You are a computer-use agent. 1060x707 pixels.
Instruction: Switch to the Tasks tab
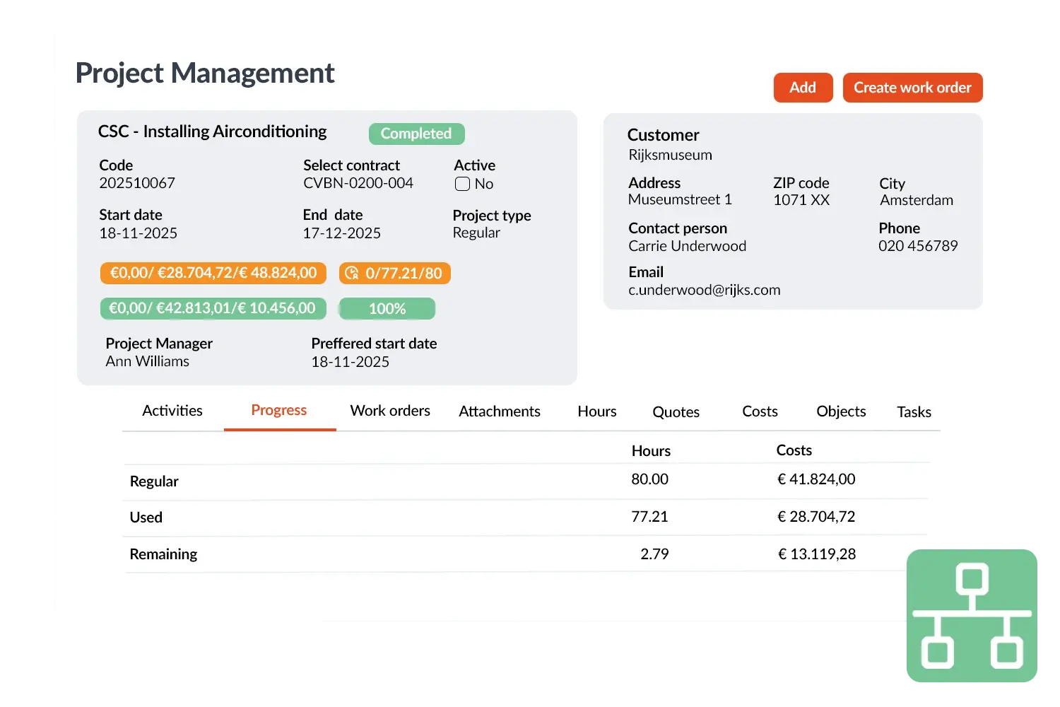tap(914, 412)
